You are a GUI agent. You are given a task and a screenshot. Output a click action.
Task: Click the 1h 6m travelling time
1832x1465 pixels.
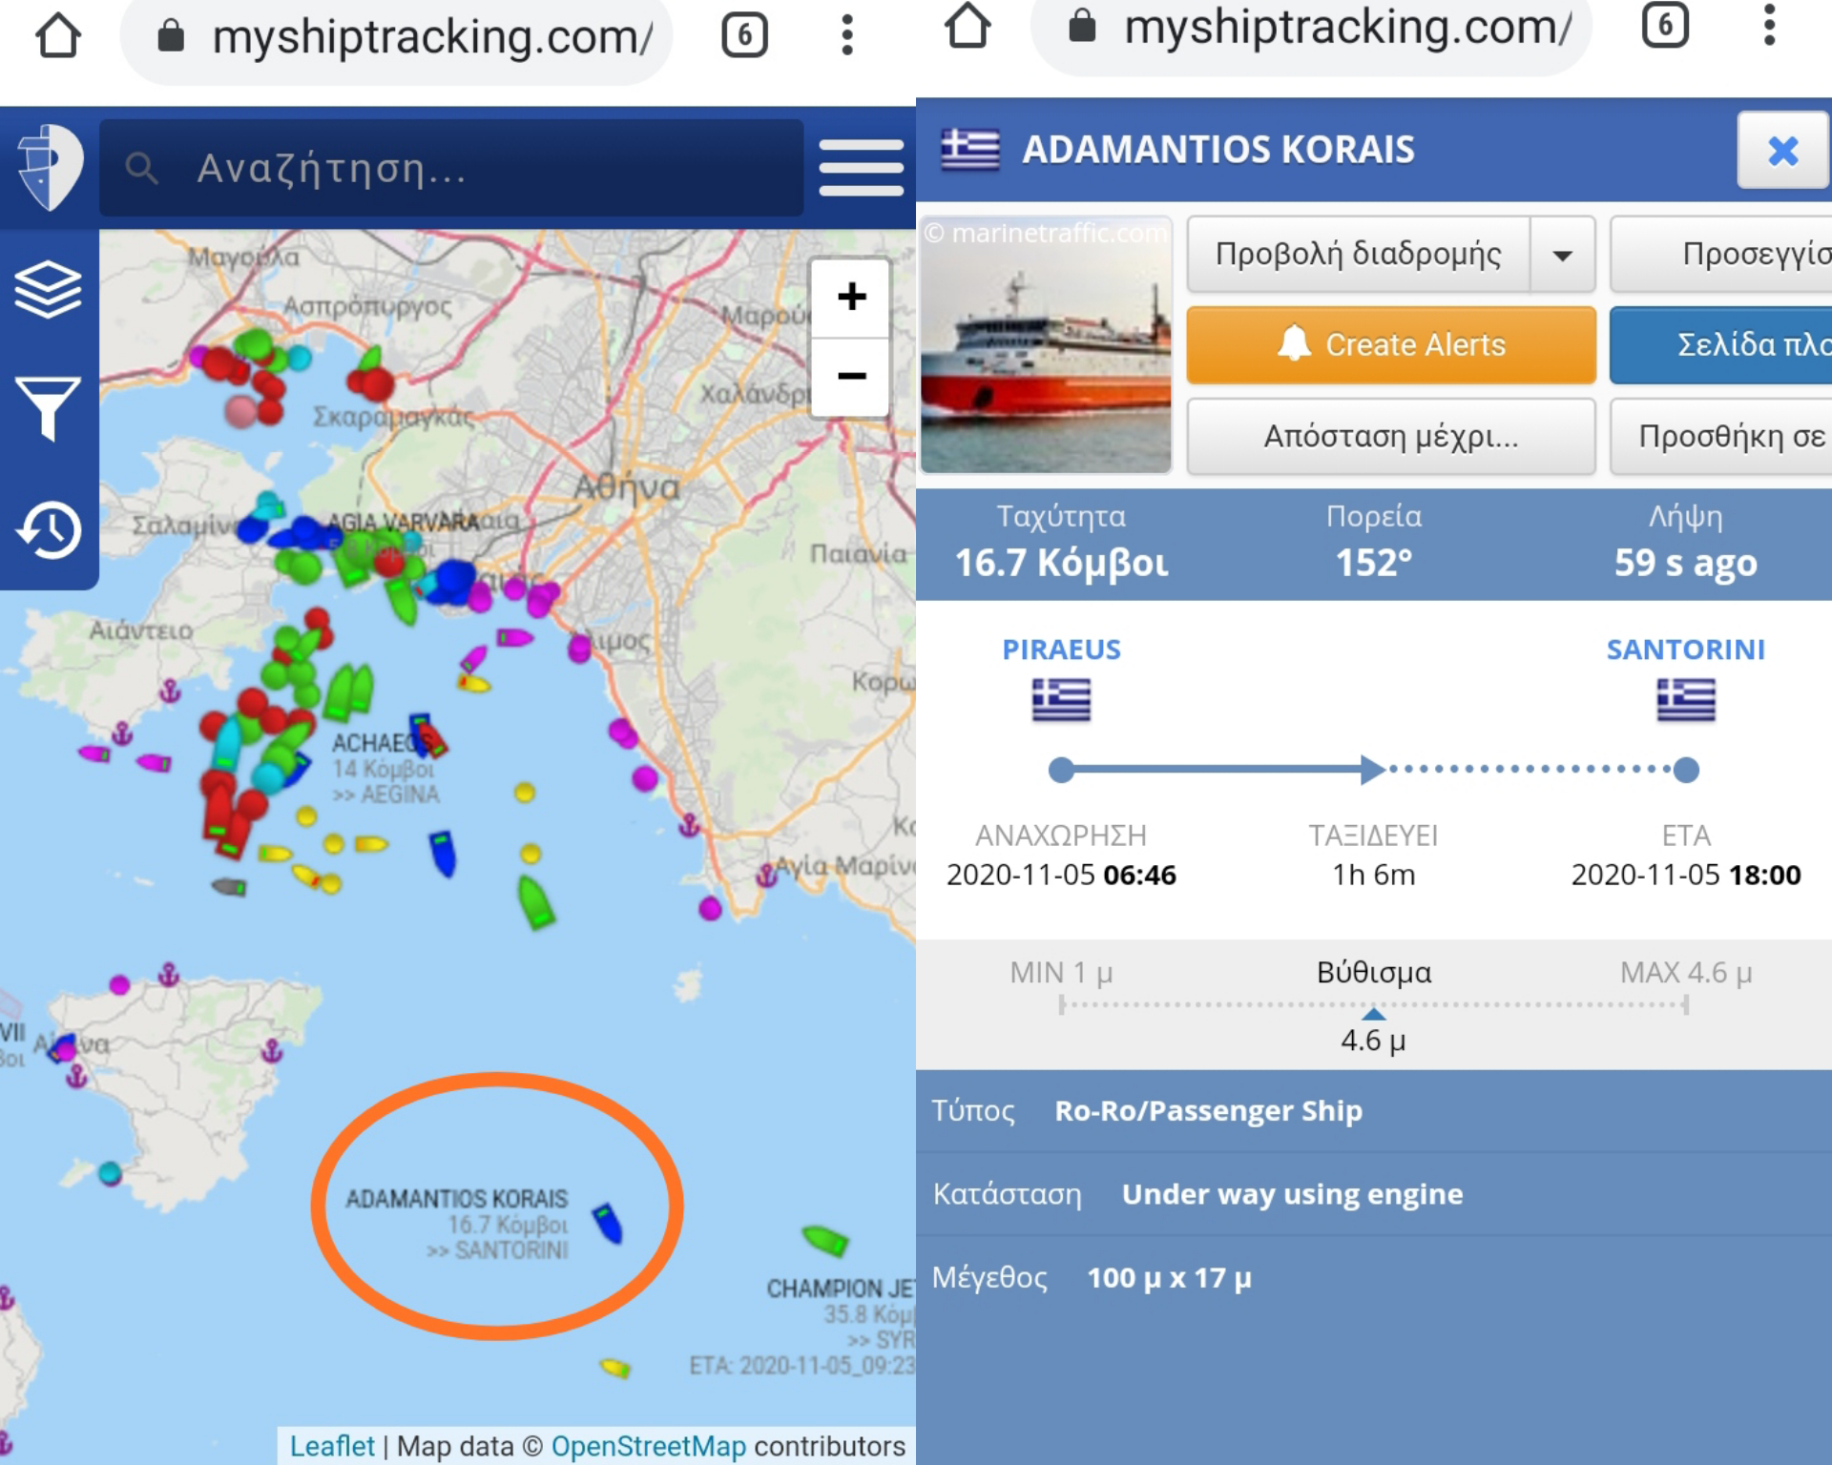point(1373,875)
